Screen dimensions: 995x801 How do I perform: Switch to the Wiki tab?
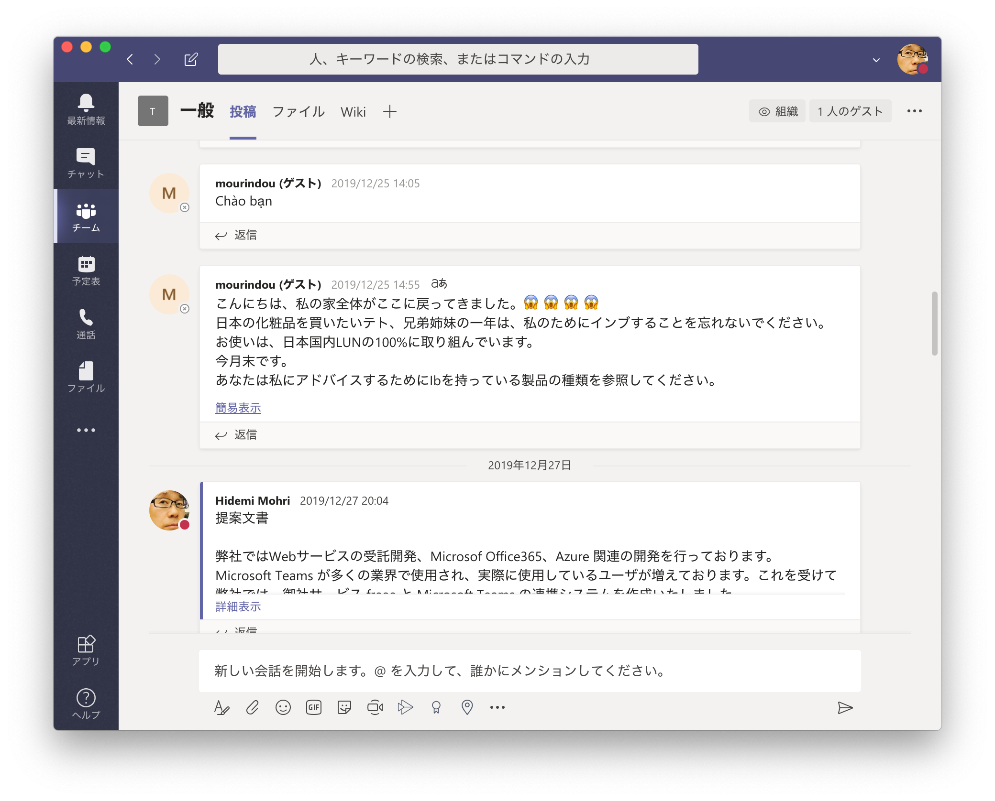pos(353,112)
